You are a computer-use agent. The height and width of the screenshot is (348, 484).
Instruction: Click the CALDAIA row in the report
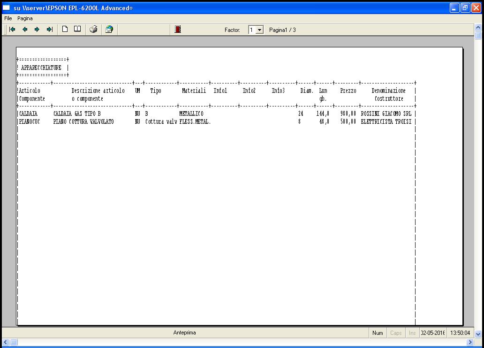pyautogui.click(x=216, y=114)
